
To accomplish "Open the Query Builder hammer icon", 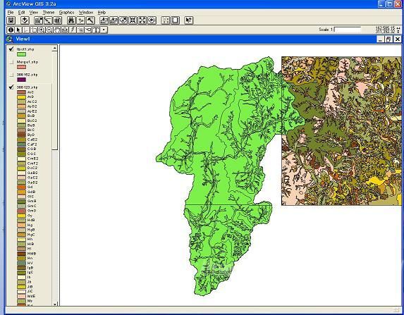I will 90,20.
